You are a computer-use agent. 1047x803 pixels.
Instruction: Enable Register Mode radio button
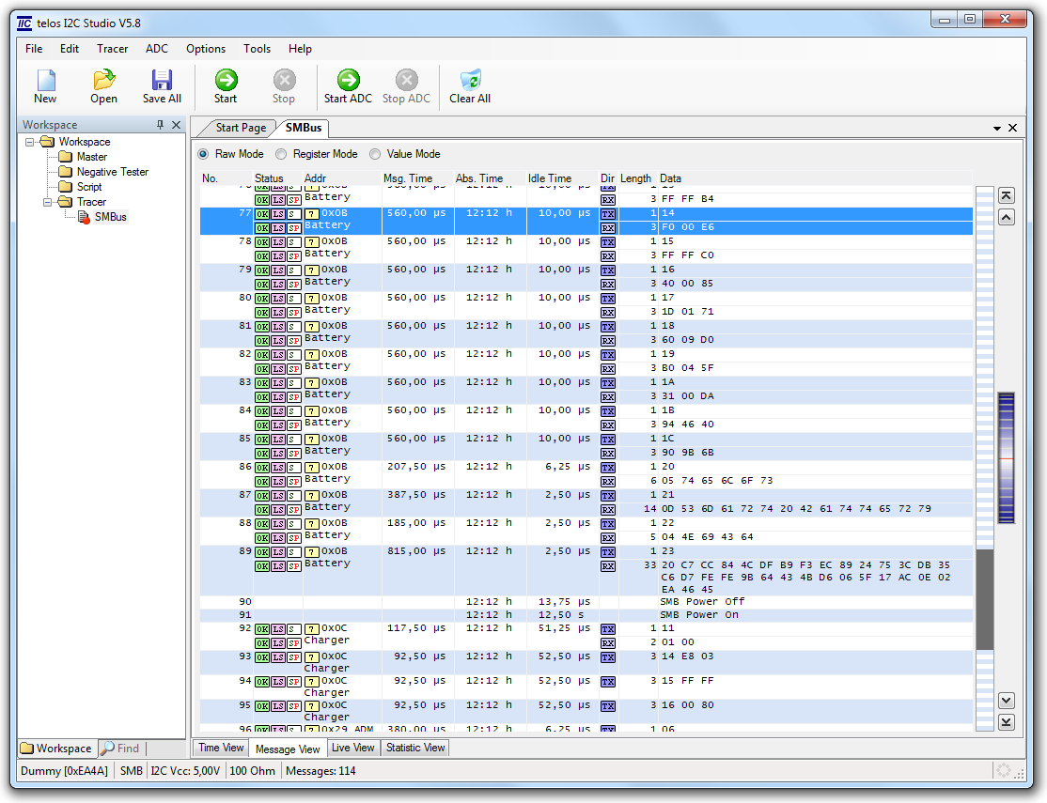(x=281, y=154)
